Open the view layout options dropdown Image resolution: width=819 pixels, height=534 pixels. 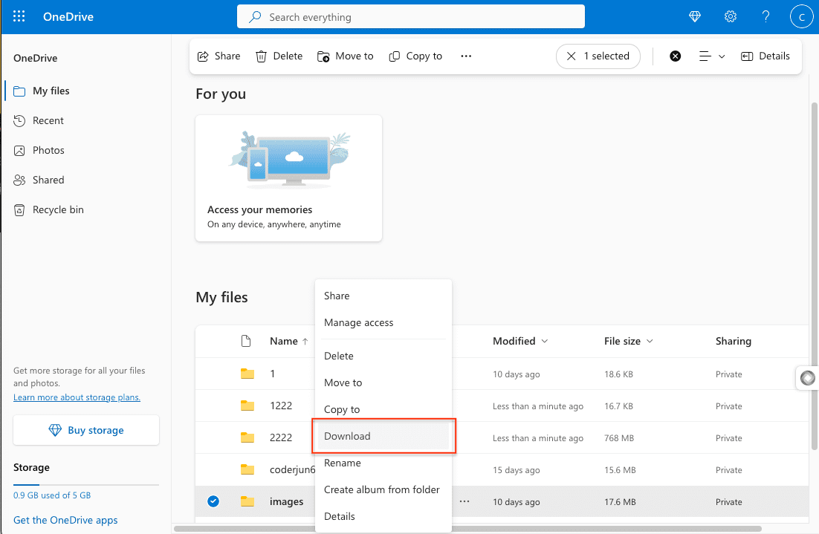click(x=711, y=56)
